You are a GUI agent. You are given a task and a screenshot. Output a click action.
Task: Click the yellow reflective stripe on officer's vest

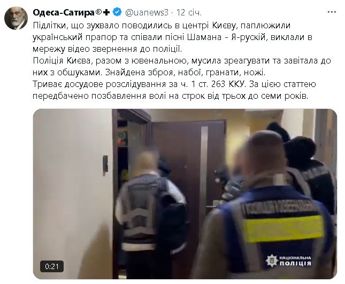pos(283,228)
